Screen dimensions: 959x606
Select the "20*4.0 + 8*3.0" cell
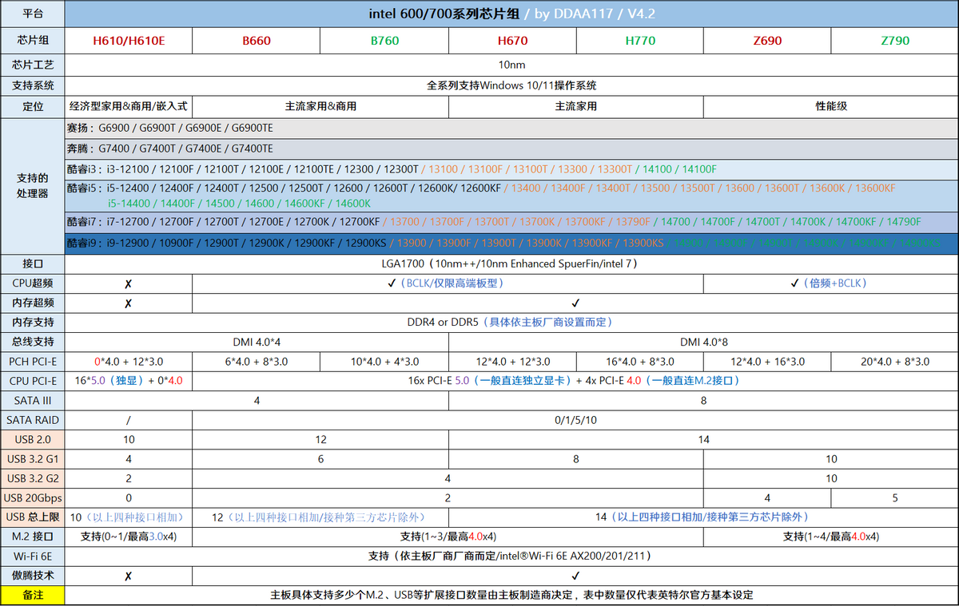895,361
